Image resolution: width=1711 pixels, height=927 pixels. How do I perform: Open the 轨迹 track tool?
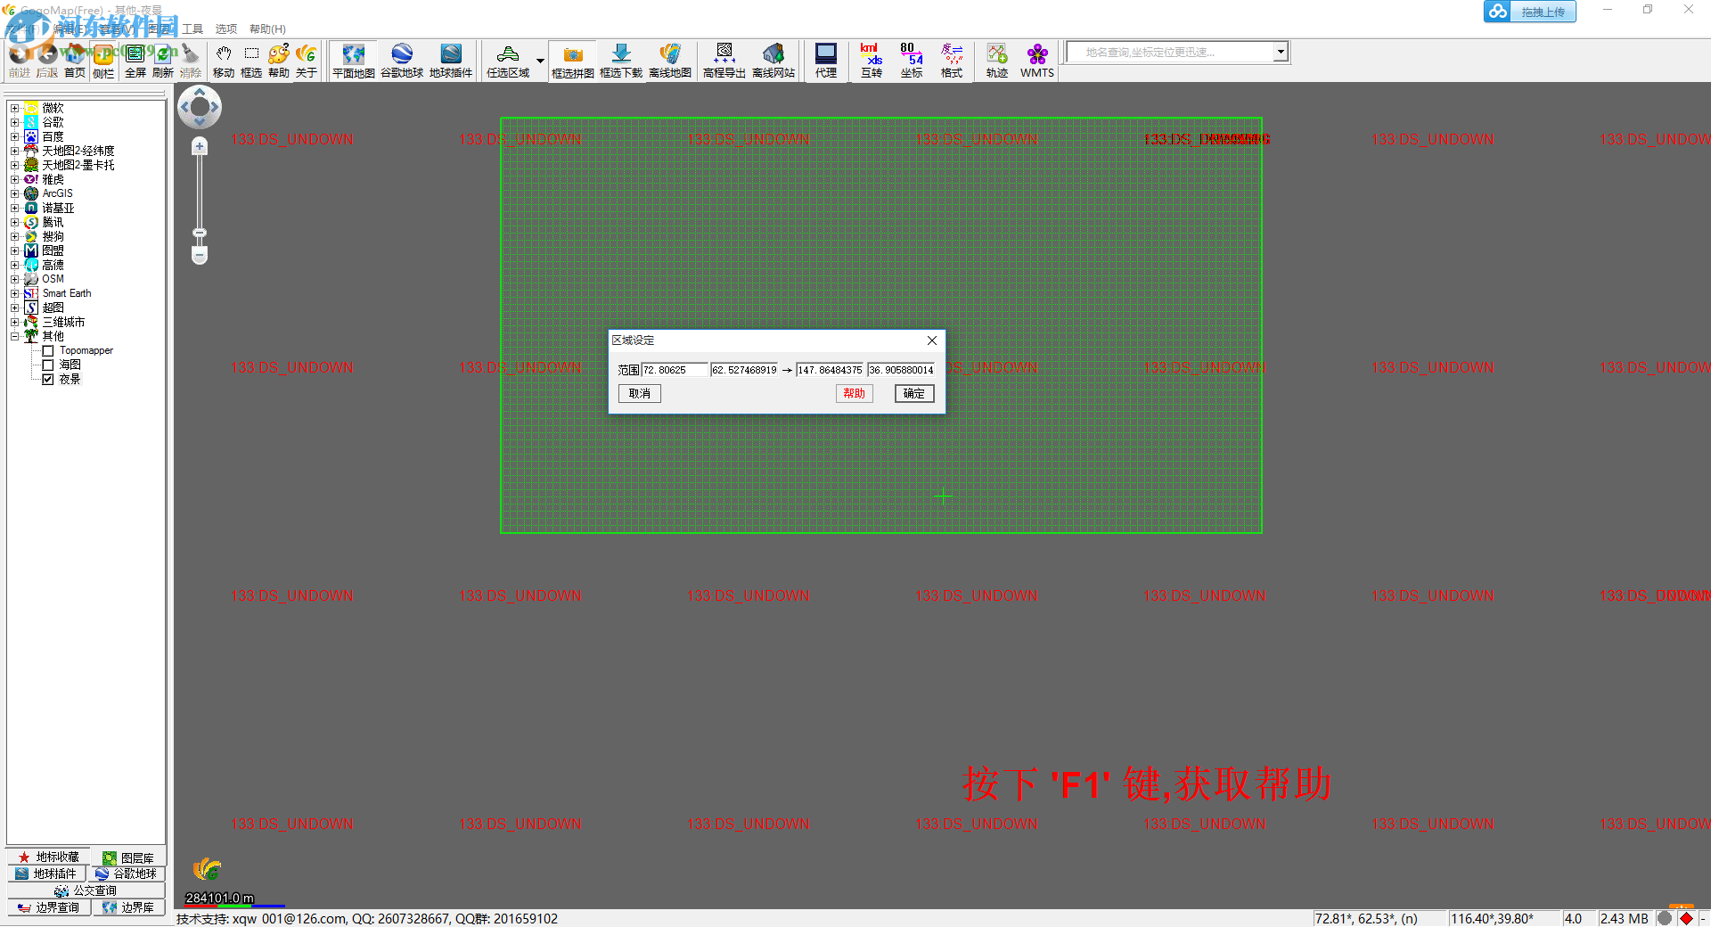[997, 61]
